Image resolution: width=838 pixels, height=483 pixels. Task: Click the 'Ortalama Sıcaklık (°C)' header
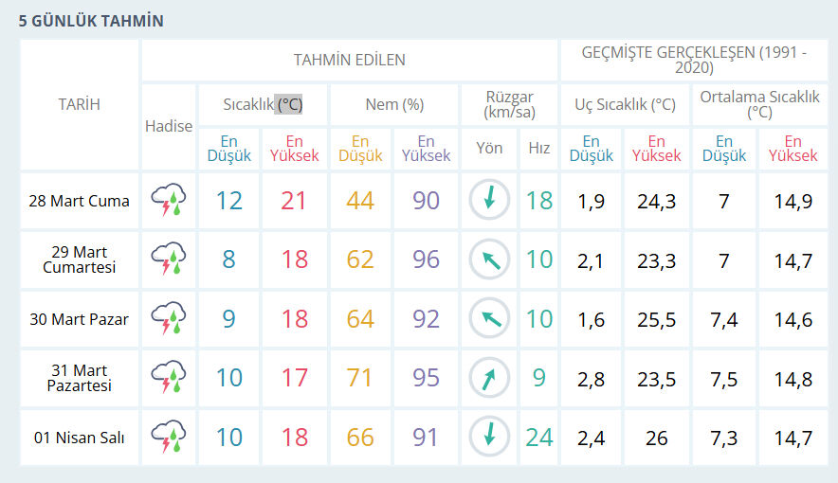coord(759,104)
